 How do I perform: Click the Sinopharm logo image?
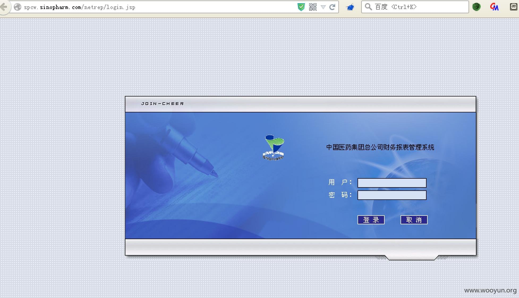[274, 147]
